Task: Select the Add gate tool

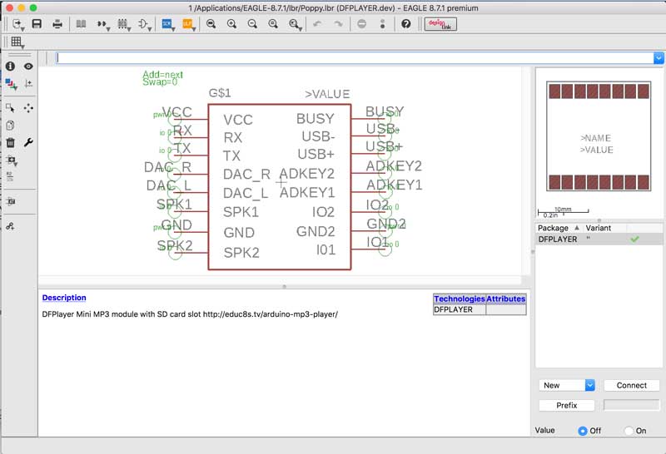Action: coord(12,160)
